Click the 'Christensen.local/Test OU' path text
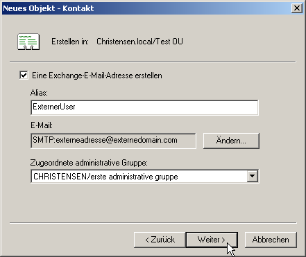The width and height of the screenshot is (306, 257). (x=139, y=42)
